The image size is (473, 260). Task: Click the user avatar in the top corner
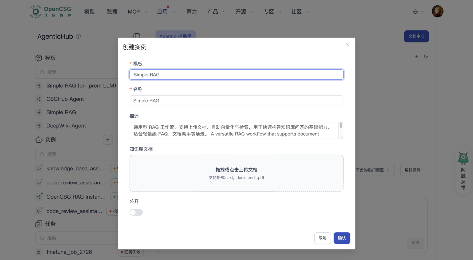[x=437, y=11]
